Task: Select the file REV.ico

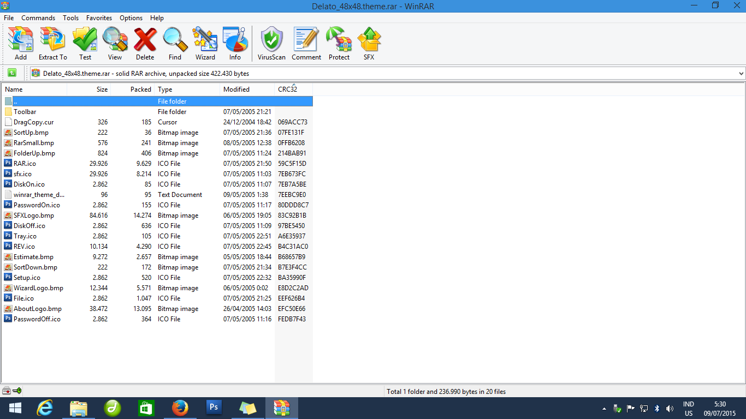Action: coord(158,247)
